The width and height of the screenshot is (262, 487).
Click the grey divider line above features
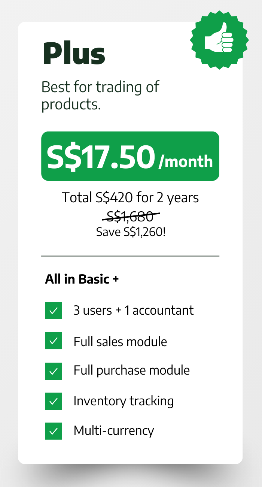pyautogui.click(x=130, y=256)
